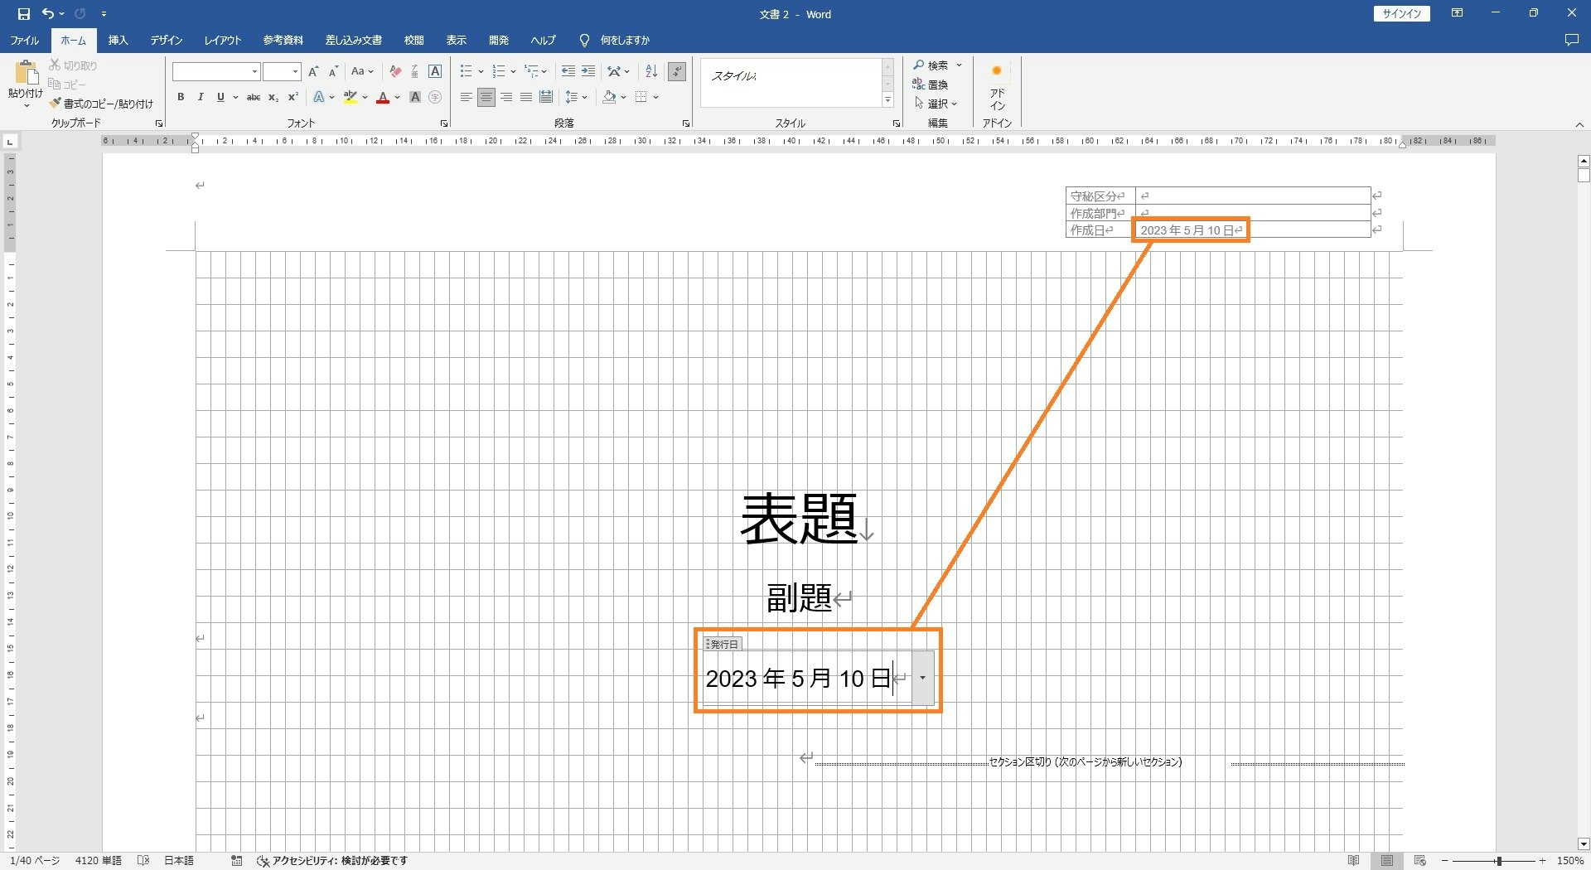1591x870 pixels.
Task: Open the phonetic guide (ruby) tool
Action: point(415,72)
